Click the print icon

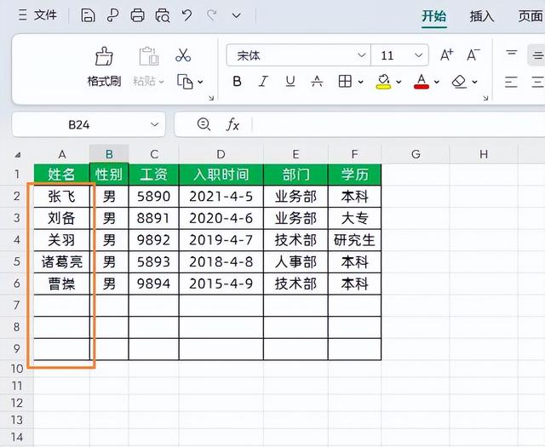coord(137,15)
